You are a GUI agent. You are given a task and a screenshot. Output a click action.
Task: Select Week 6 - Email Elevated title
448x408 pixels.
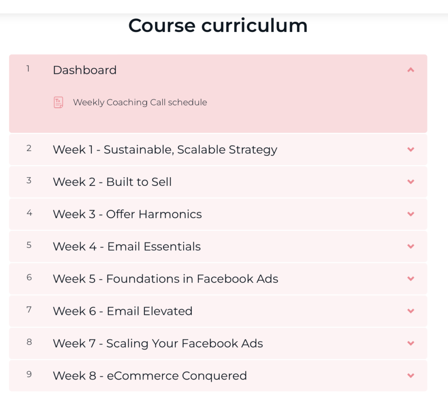coord(122,311)
